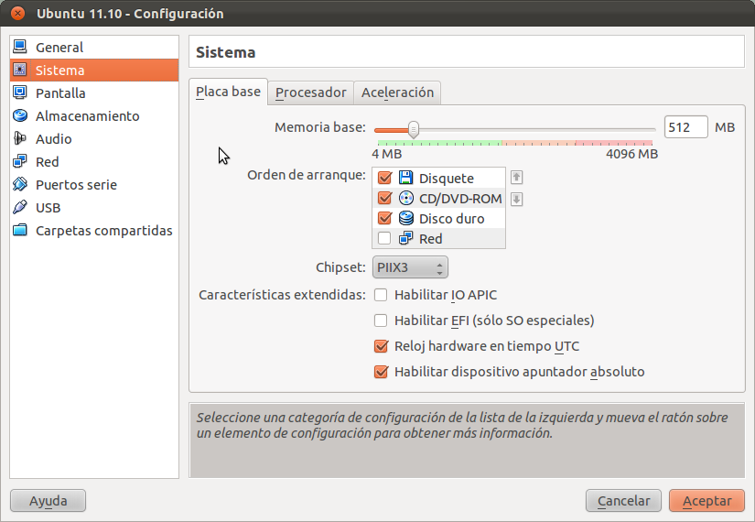This screenshot has width=755, height=522.
Task: Uncheck CD/DVD-ROM in boot order
Action: click(x=384, y=198)
